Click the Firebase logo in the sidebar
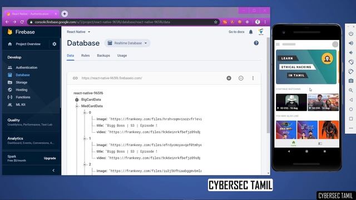Screen dimensions: 356x200 point(10,32)
